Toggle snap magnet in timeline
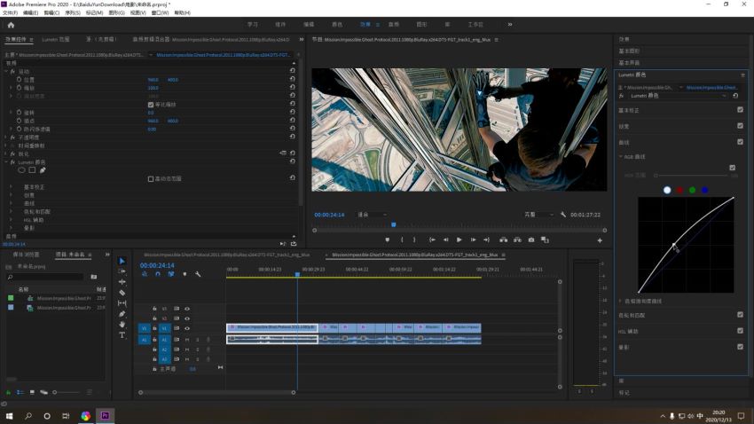 pos(158,274)
